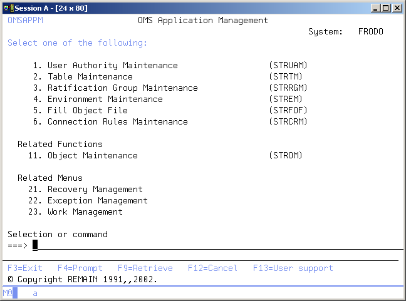
Task: Select User Authority Maintenance option
Action: tap(112, 66)
